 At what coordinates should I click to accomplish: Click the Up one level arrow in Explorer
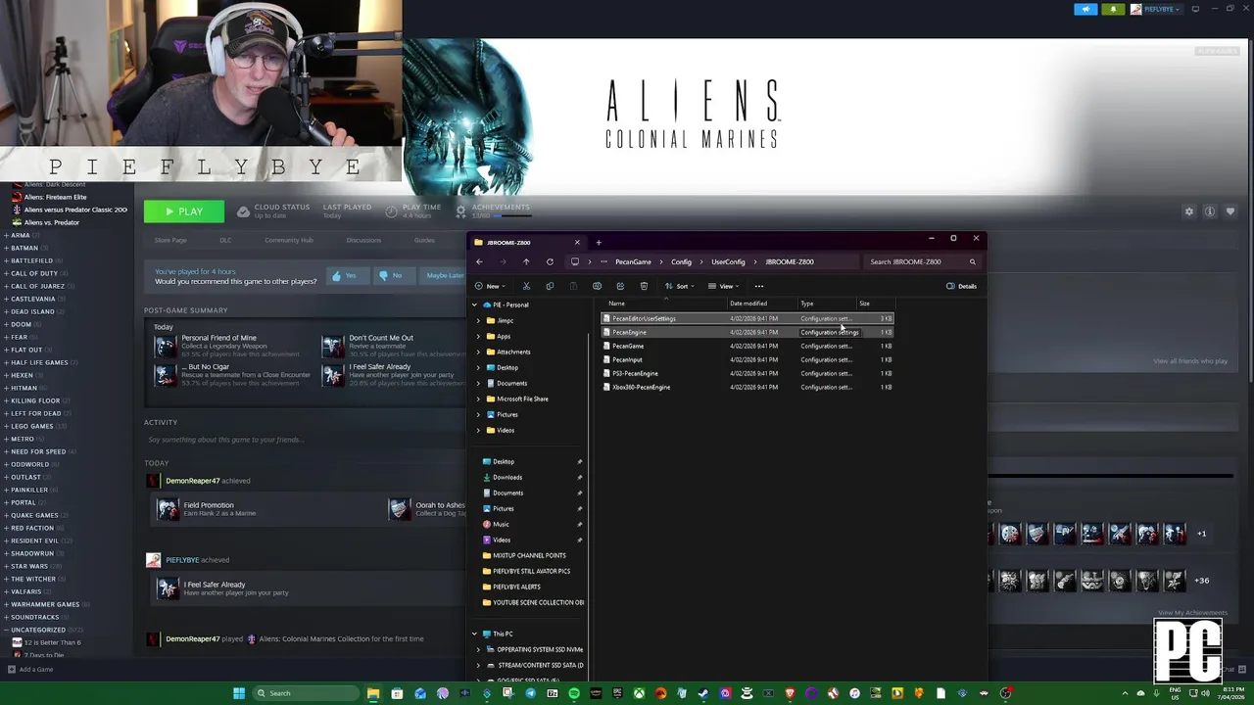coord(526,261)
